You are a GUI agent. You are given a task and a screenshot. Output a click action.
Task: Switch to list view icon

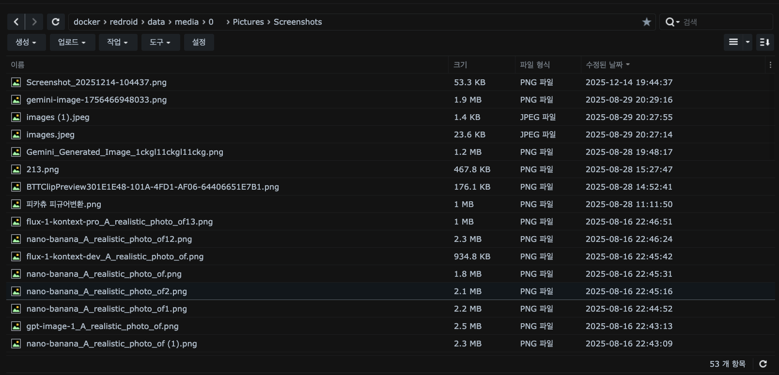[x=733, y=42]
